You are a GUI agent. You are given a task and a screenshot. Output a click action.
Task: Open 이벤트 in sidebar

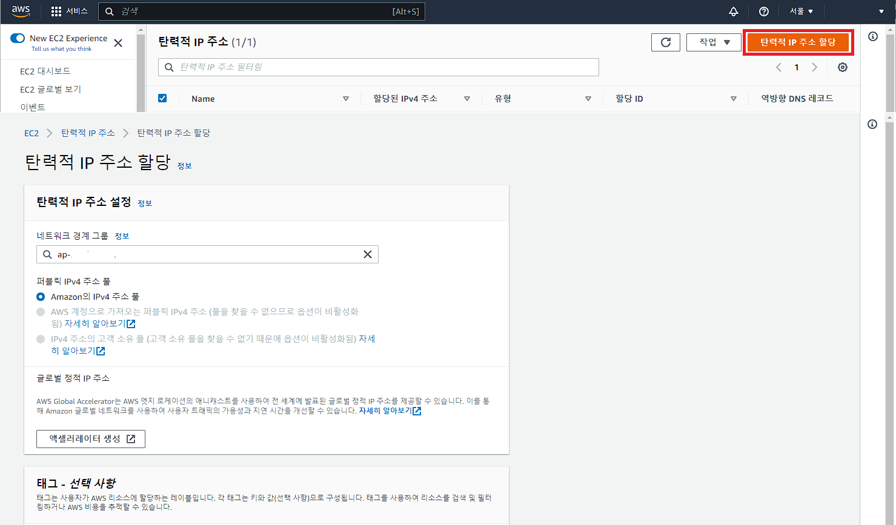(33, 107)
